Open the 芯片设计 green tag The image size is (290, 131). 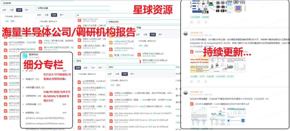click(x=231, y=76)
